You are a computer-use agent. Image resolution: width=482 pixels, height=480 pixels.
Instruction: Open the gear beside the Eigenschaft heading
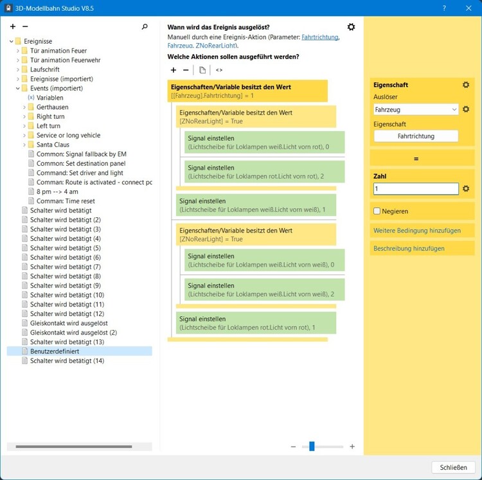466,85
